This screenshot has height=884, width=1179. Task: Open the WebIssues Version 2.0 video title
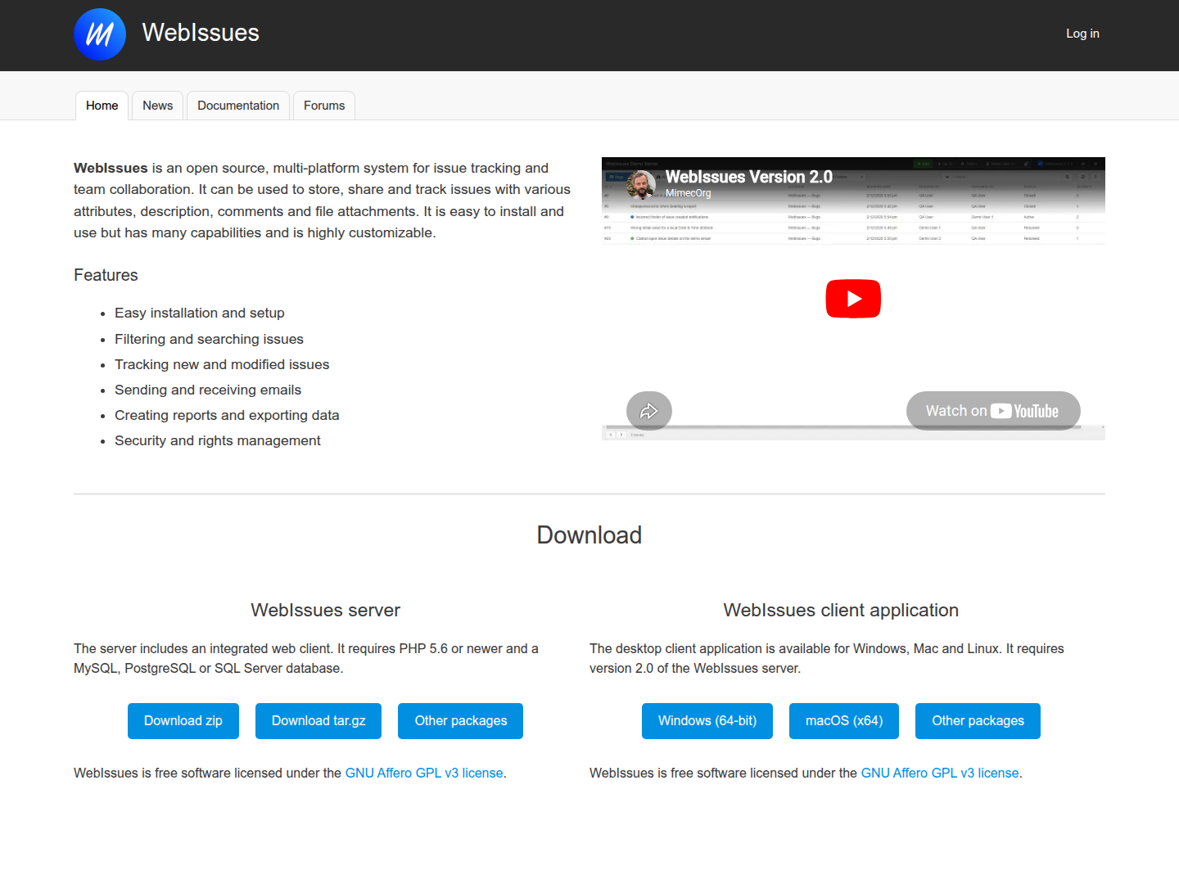[749, 177]
